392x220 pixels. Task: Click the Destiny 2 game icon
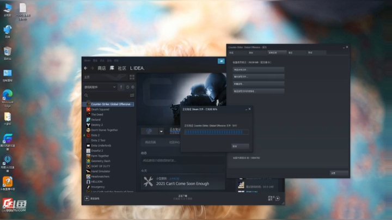pos(88,125)
